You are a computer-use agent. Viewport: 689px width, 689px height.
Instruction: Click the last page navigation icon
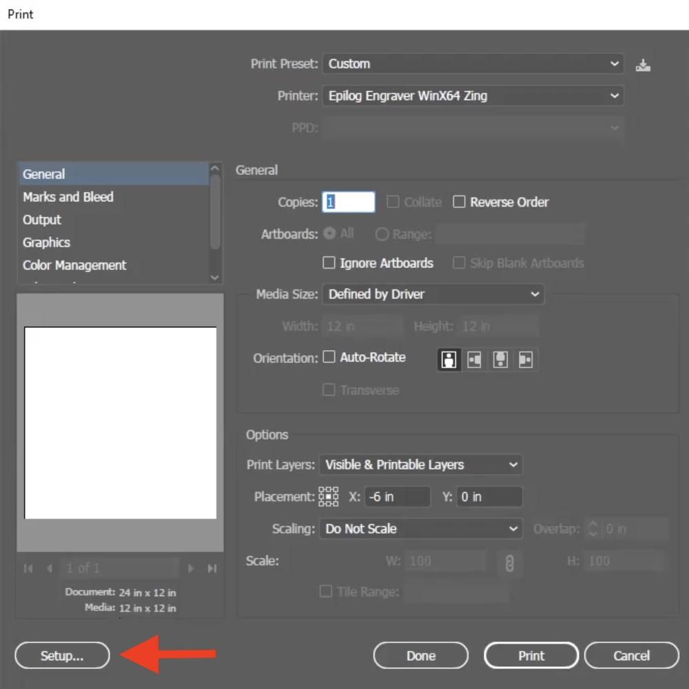click(212, 568)
